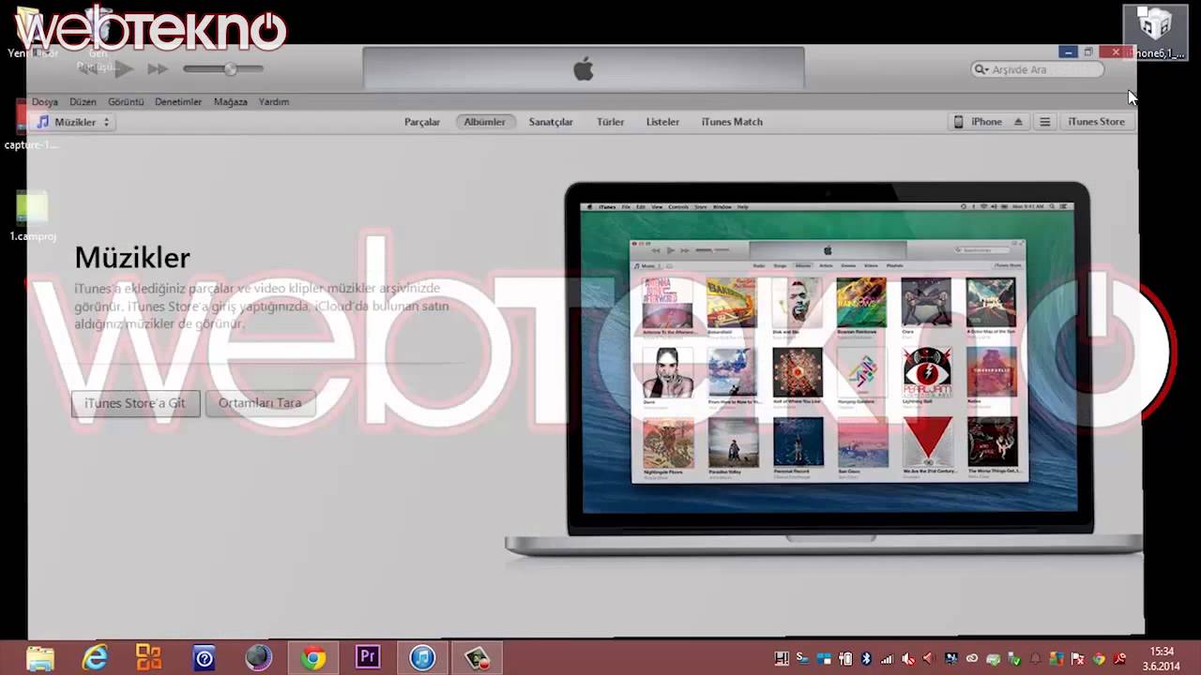Open the Denetimler menu
Viewport: 1201px width, 675px height.
178,101
